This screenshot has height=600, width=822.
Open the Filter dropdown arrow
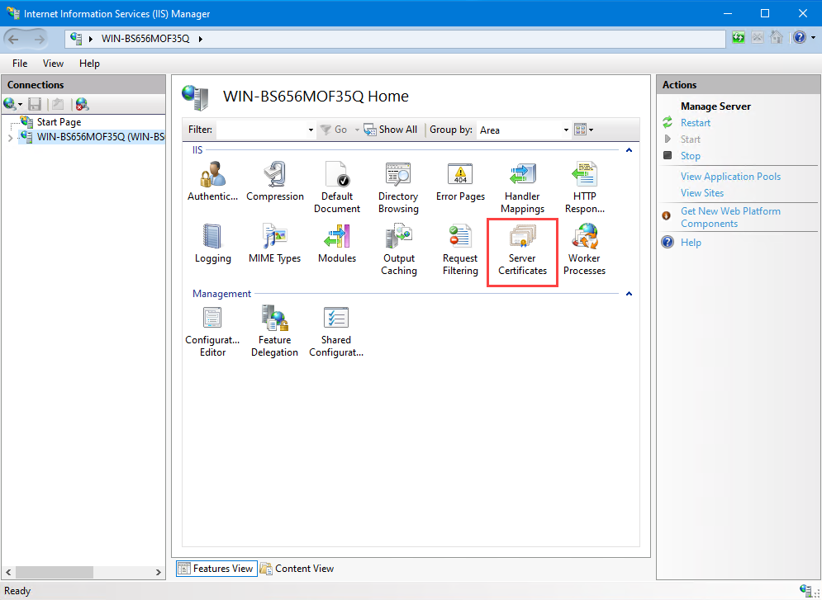tap(311, 130)
